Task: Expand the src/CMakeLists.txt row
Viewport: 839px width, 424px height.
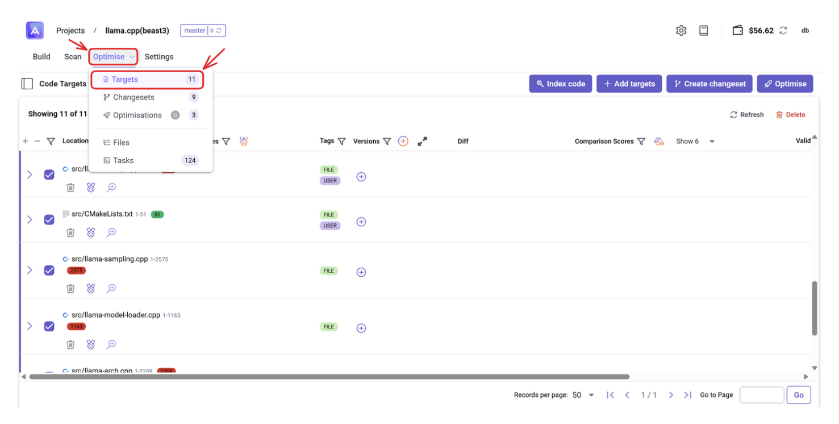Action: [x=30, y=219]
